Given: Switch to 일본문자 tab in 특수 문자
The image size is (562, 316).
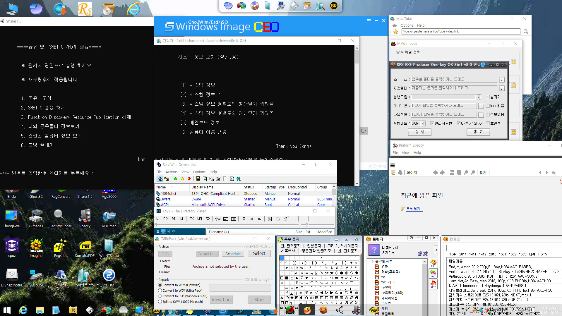Looking at the screenshot, I should [314, 246].
